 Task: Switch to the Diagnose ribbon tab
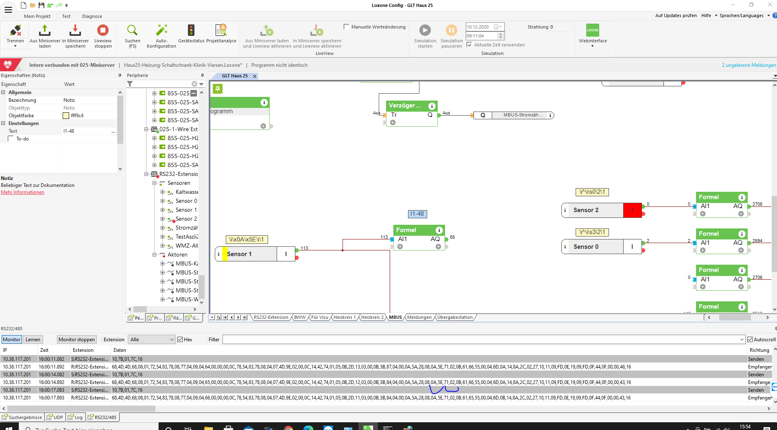(92, 16)
